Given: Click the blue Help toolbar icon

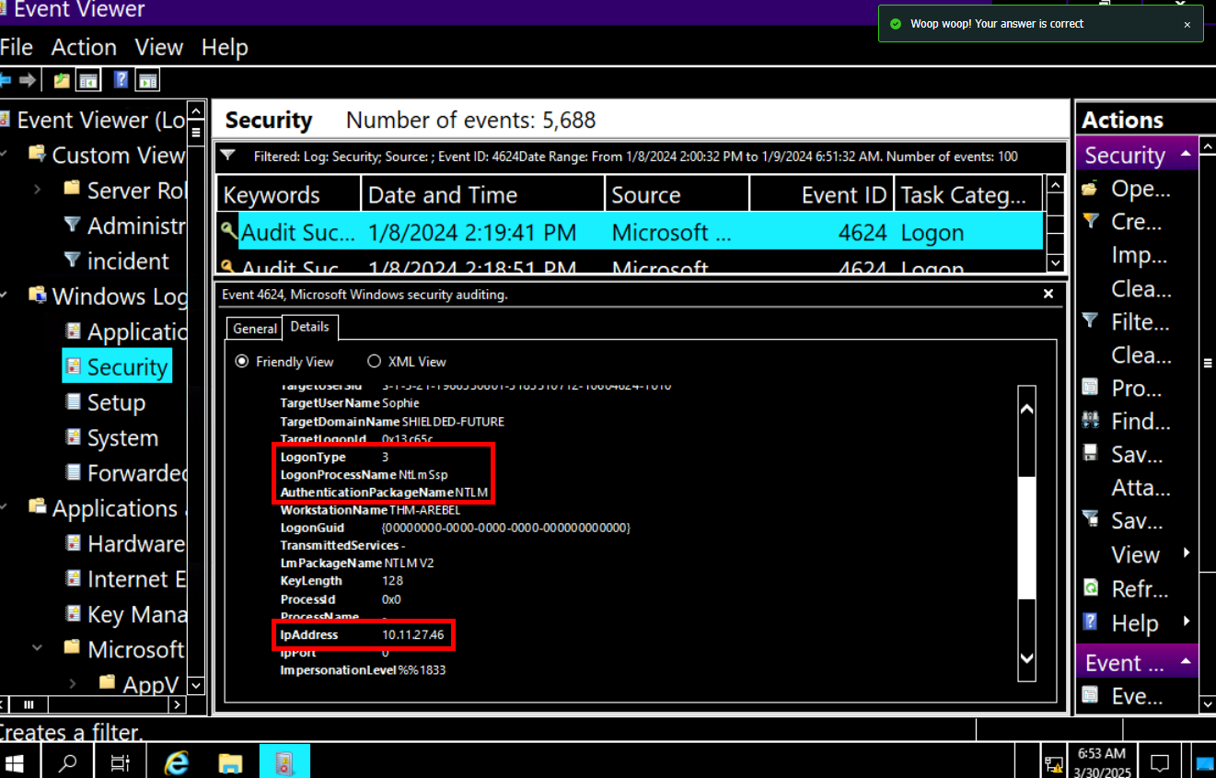Looking at the screenshot, I should pyautogui.click(x=121, y=80).
